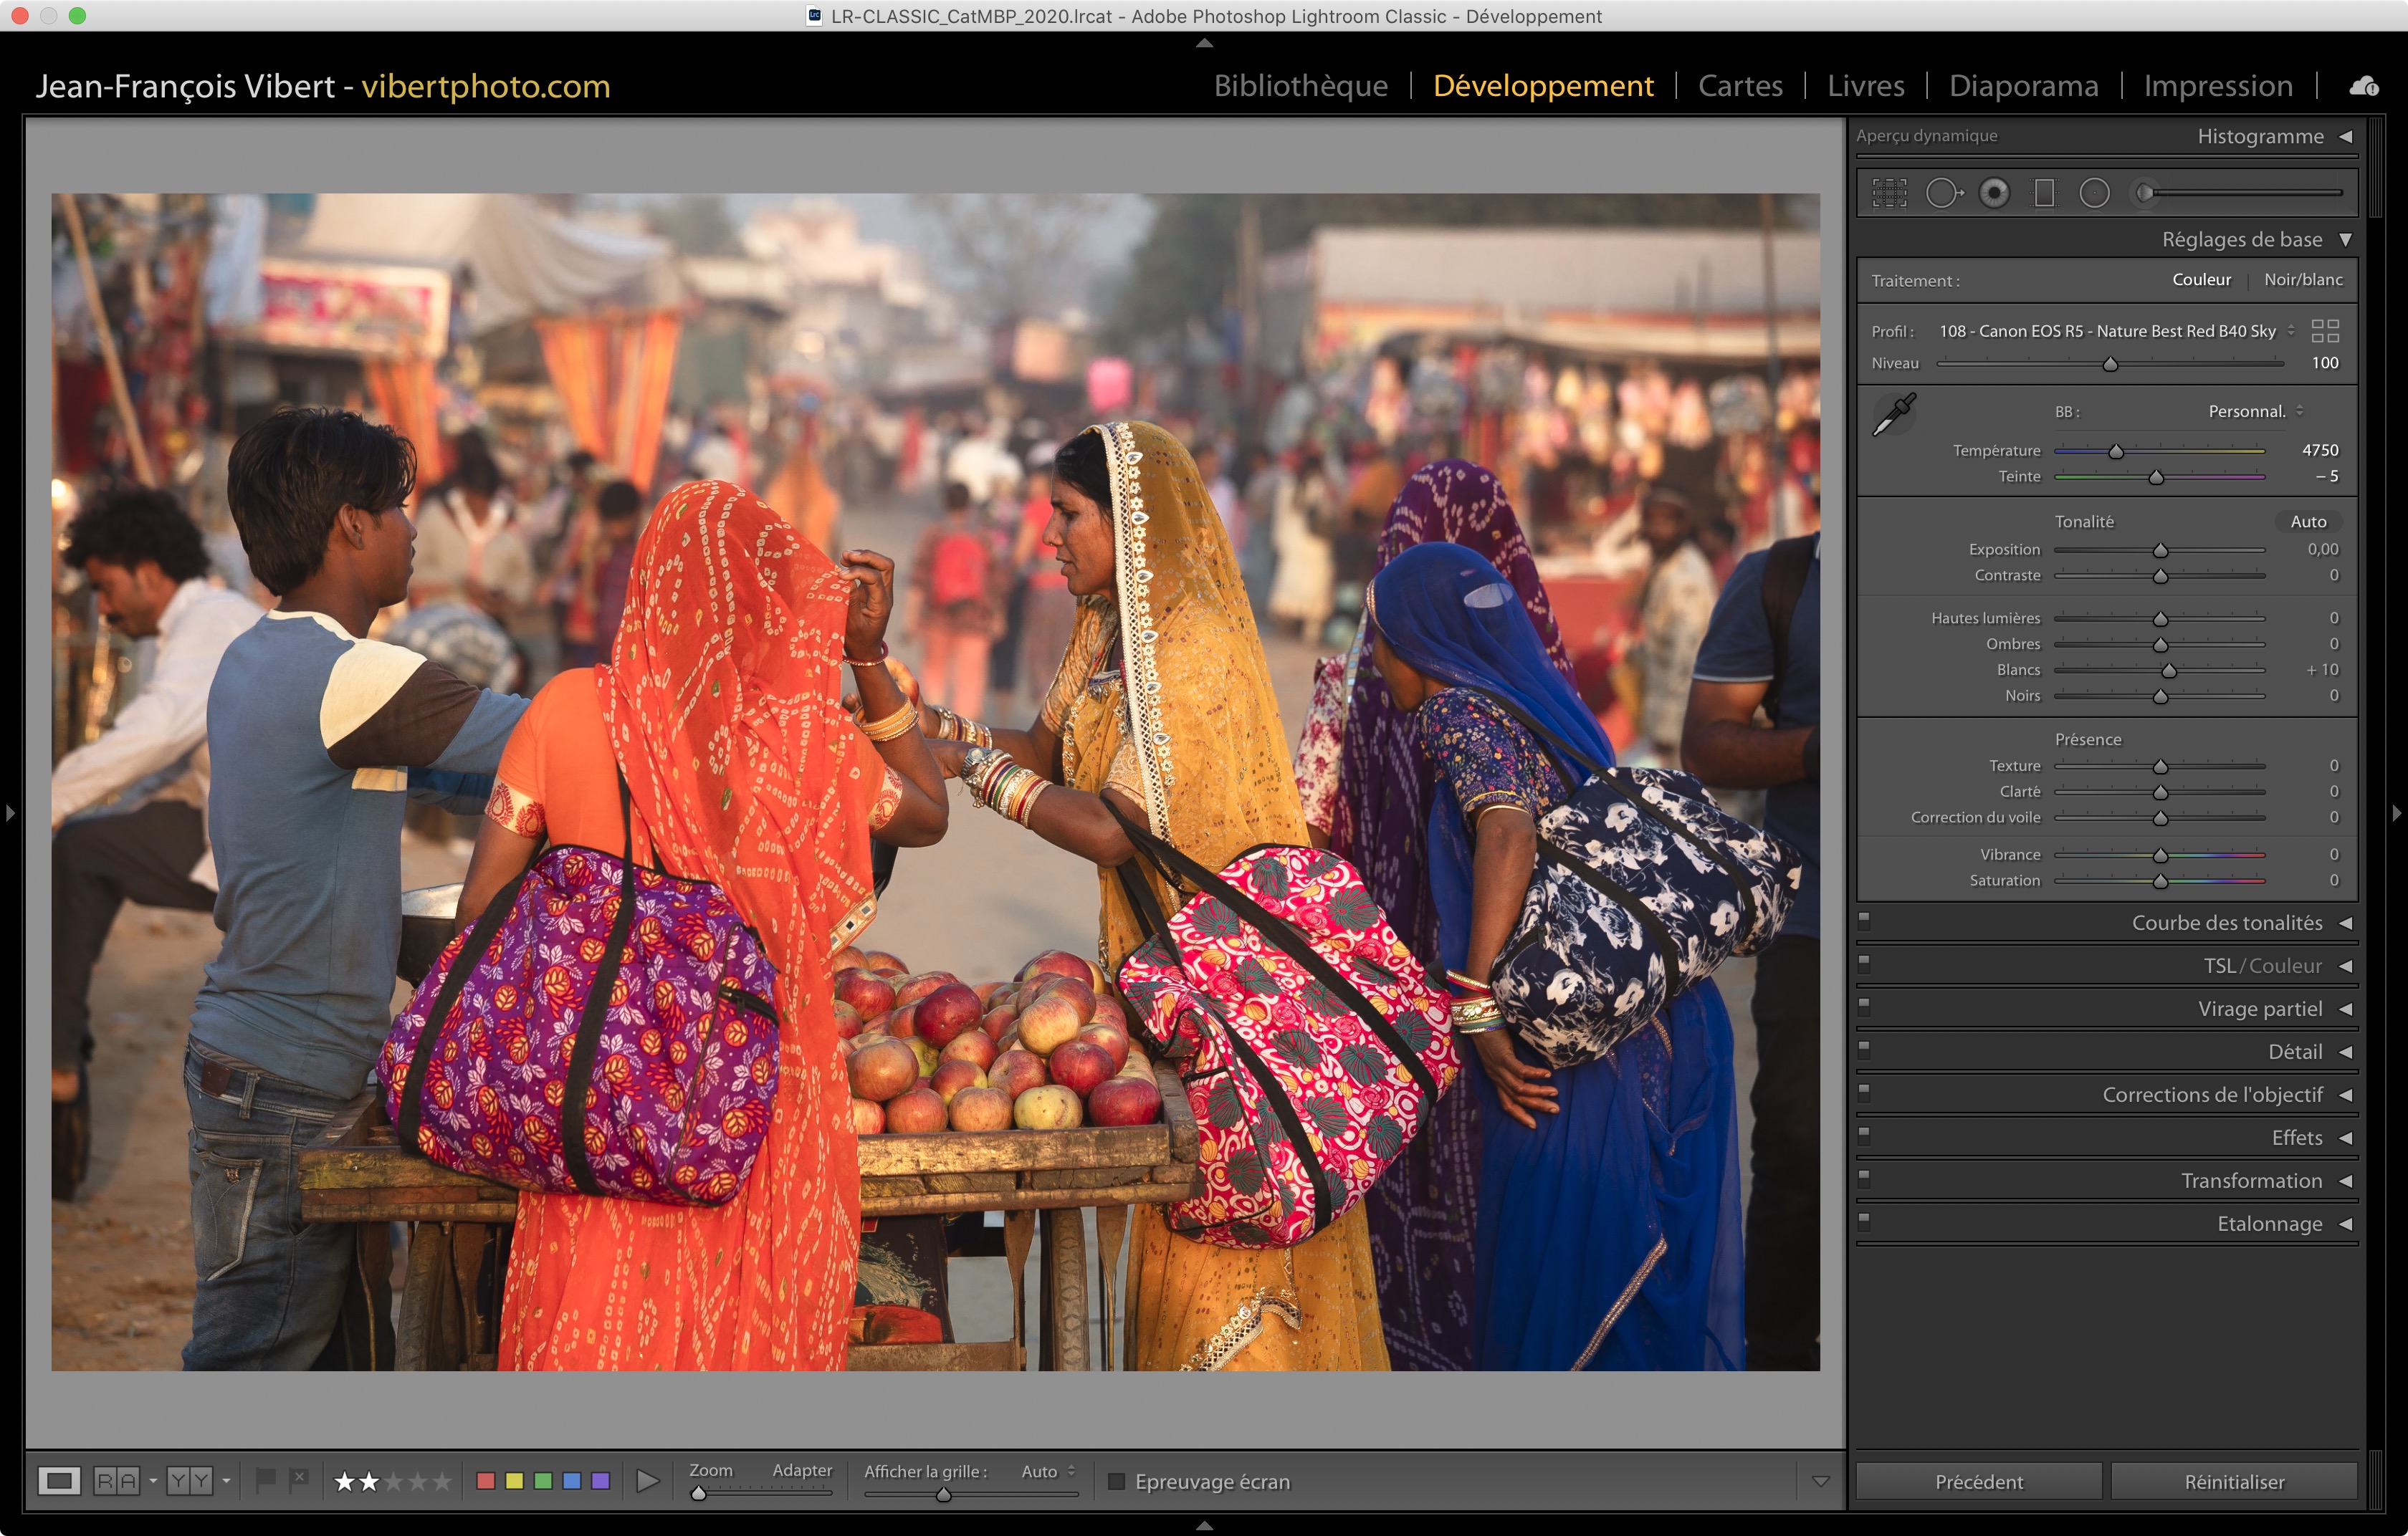The image size is (2408, 1536).
Task: Select the graduated filter tool
Action: tap(2044, 193)
